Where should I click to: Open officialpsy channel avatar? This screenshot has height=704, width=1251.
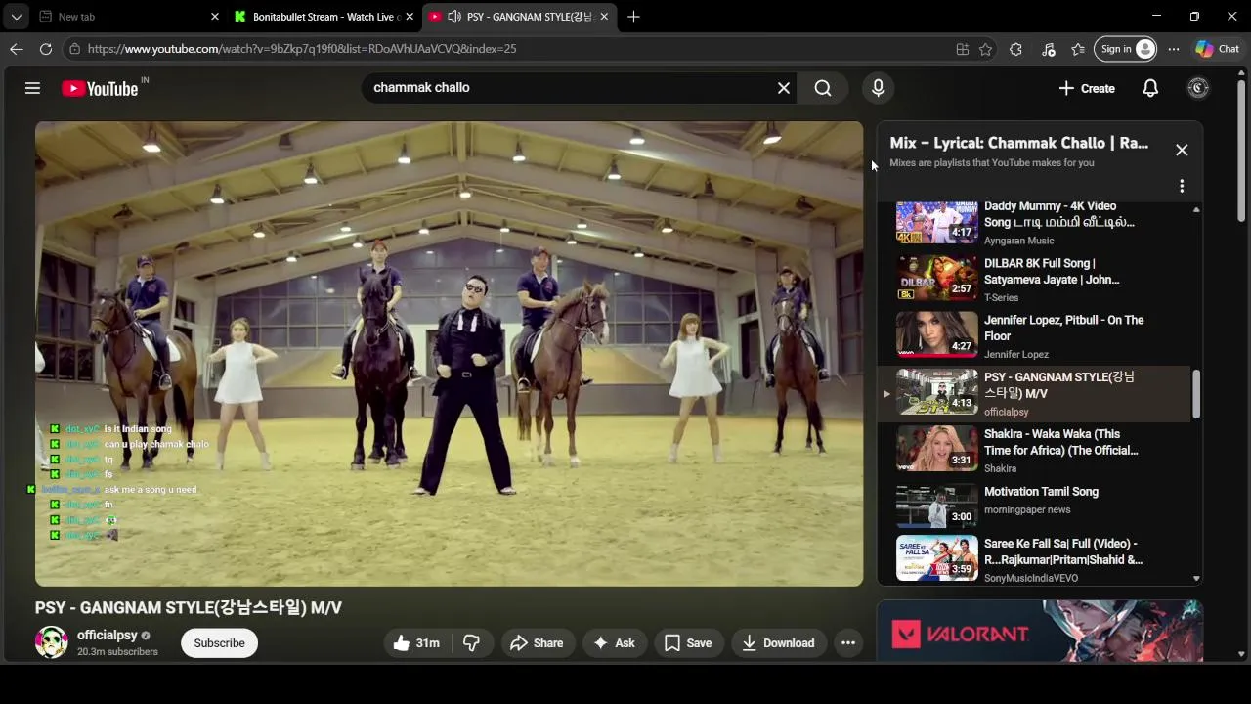[x=51, y=642]
